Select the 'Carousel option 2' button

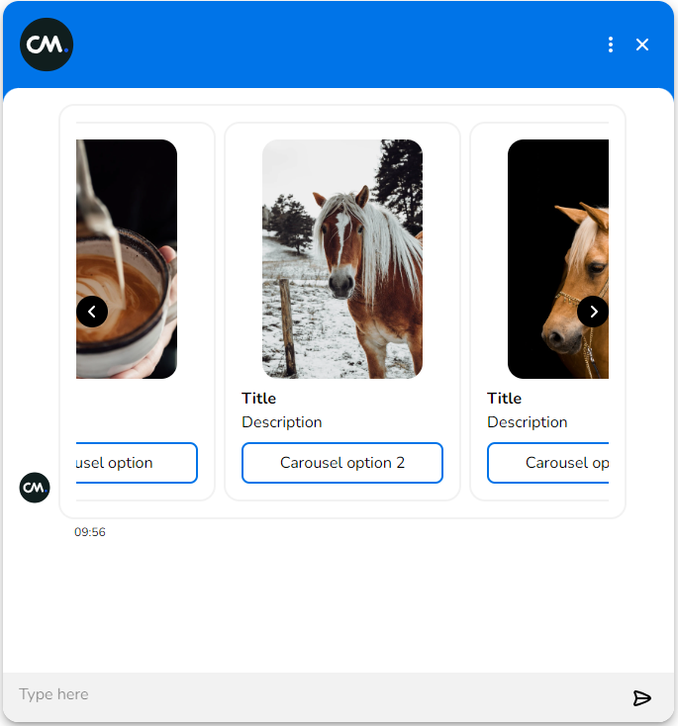coord(342,463)
